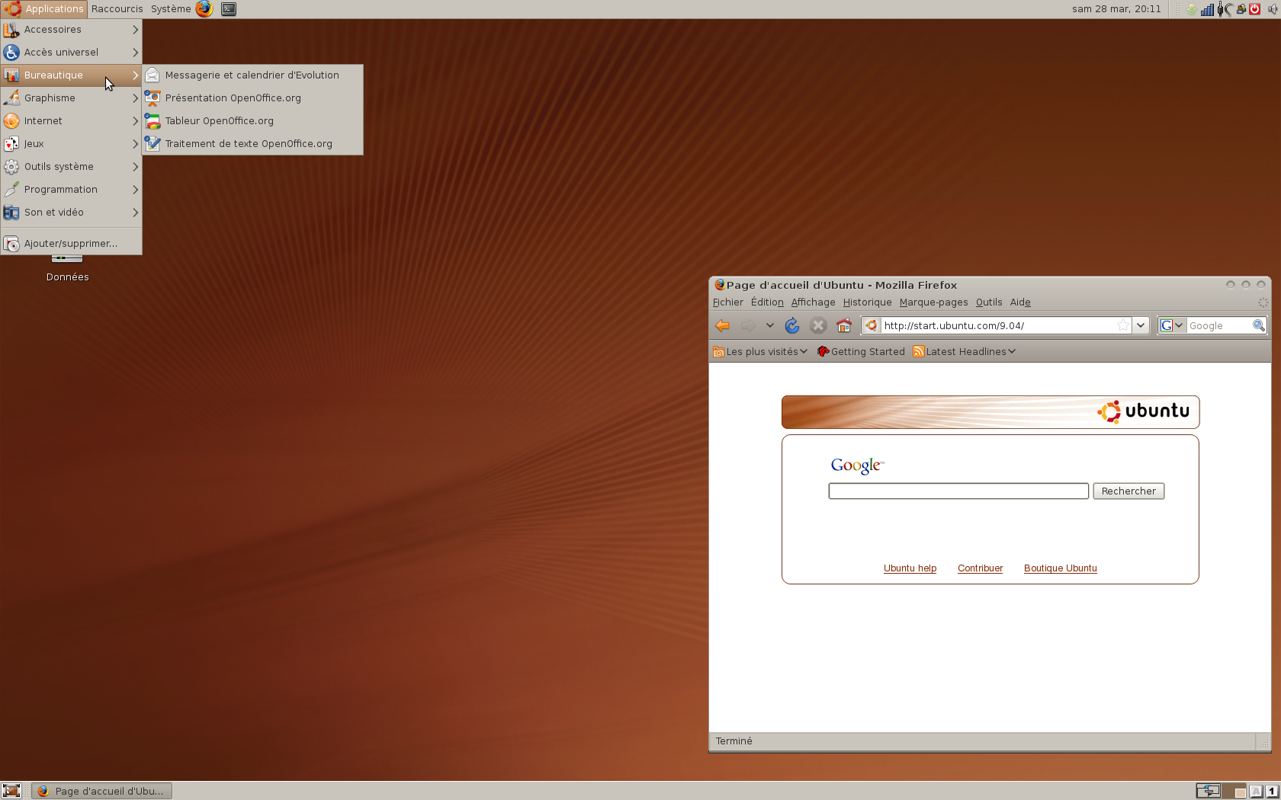Image resolution: width=1281 pixels, height=800 pixels.
Task: Open the search engine selector dropdown
Action: (1172, 325)
